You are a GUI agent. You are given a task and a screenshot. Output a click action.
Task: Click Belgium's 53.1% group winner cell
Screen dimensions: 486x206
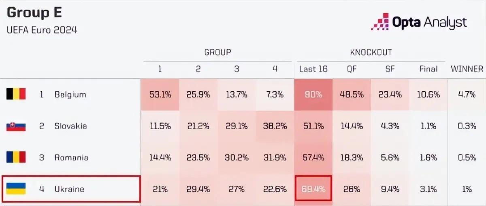(x=160, y=95)
